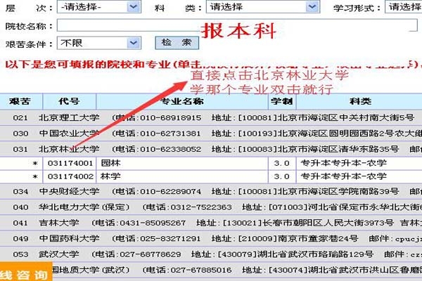
Task: Open the 学习形式 dropdown
Action: pyautogui.click(x=404, y=7)
